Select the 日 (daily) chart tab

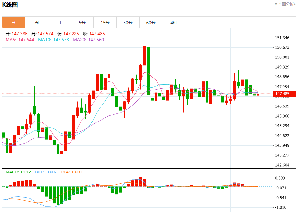pyautogui.click(x=13, y=23)
